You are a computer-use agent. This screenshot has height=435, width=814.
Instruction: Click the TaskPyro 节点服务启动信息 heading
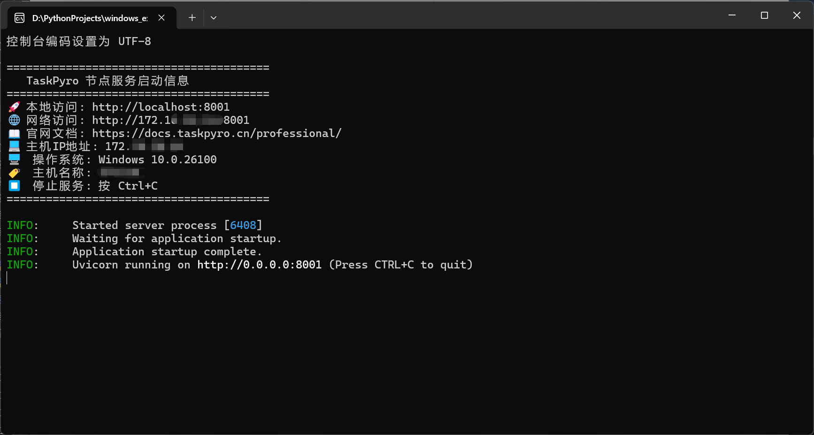coord(108,81)
